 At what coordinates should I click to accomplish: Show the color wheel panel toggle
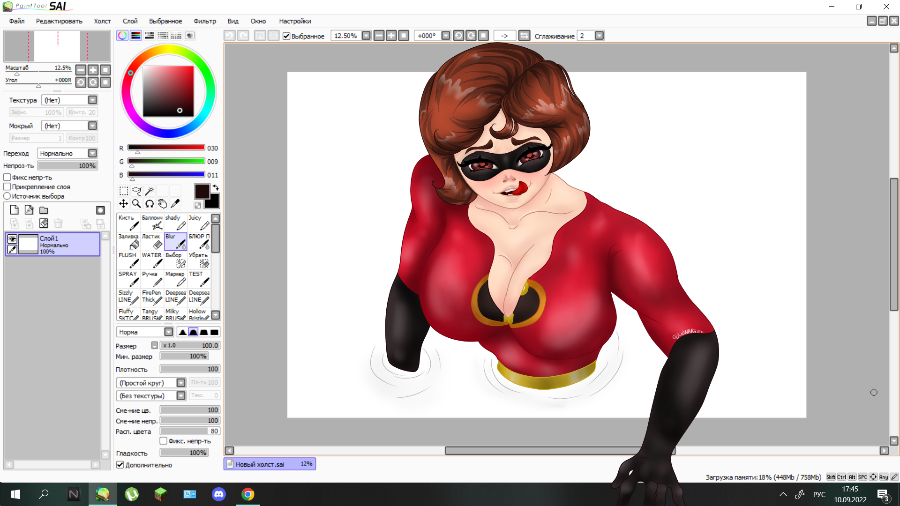coord(122,36)
